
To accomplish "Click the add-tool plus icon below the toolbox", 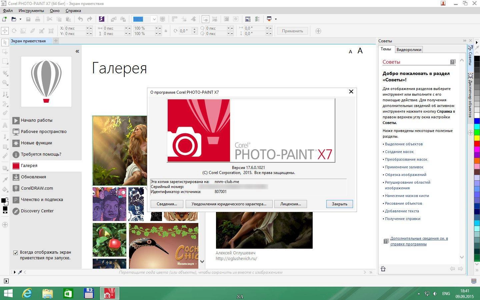I will pyautogui.click(x=5, y=225).
